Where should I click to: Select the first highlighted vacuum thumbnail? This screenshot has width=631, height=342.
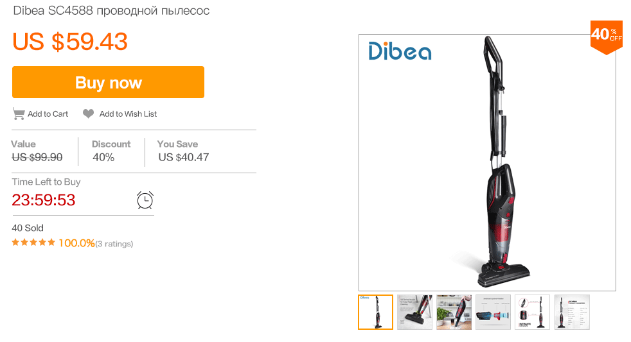(375, 312)
